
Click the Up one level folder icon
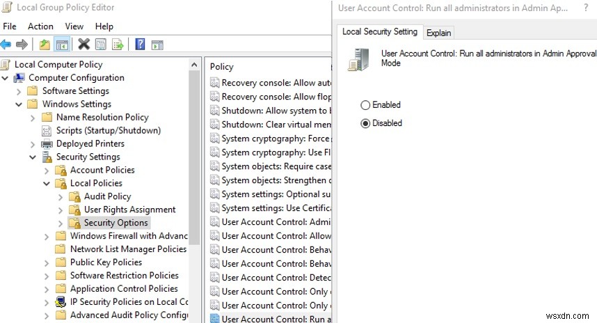pyautogui.click(x=45, y=45)
